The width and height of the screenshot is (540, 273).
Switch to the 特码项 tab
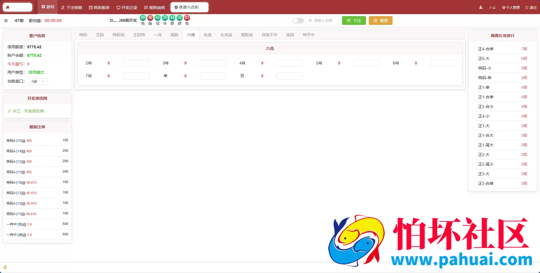118,35
